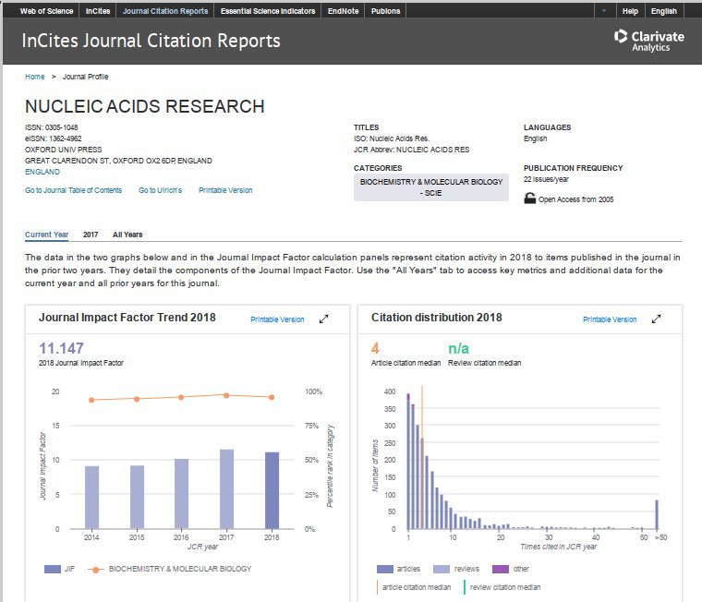Expand the Journal Impact Factor Trend chart
This screenshot has height=602, width=702.
[x=323, y=319]
